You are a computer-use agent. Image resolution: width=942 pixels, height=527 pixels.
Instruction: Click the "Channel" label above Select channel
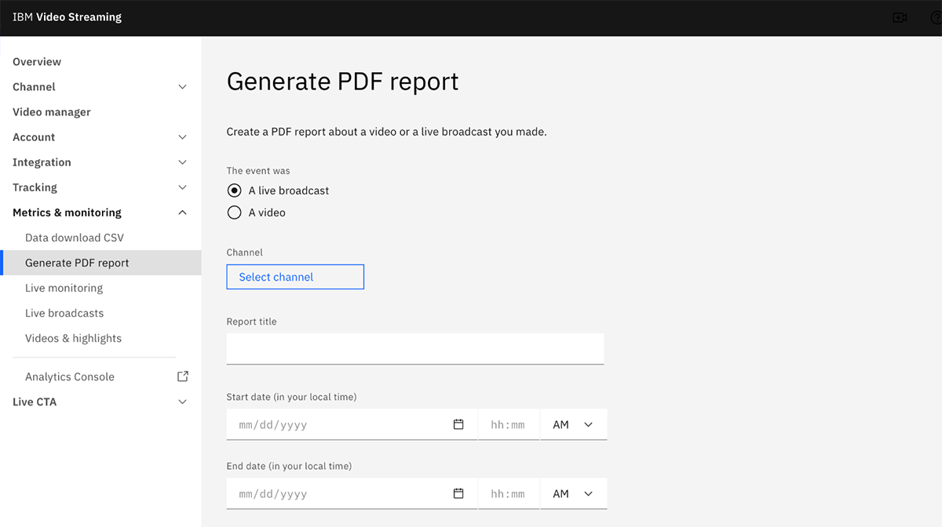tap(245, 253)
